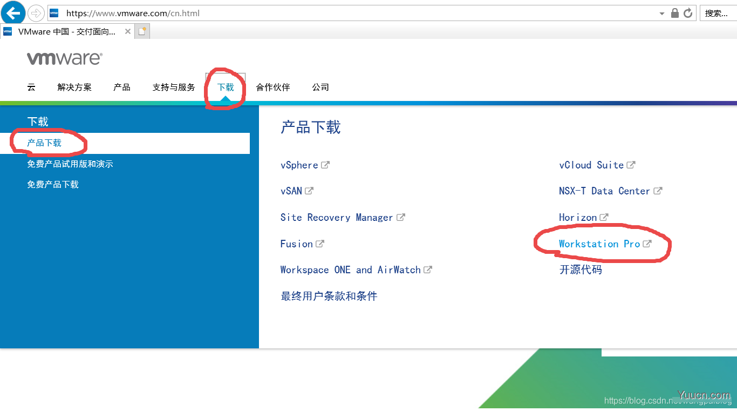This screenshot has width=737, height=411.
Task: Click external-link icon beside Horizon
Action: (604, 217)
